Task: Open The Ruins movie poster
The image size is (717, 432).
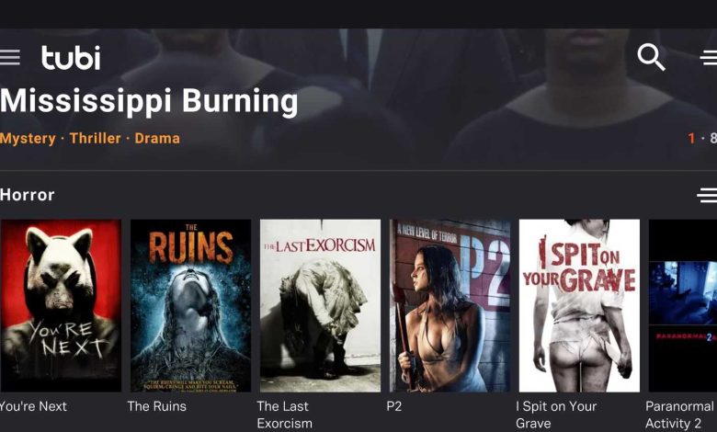Action: (190, 305)
